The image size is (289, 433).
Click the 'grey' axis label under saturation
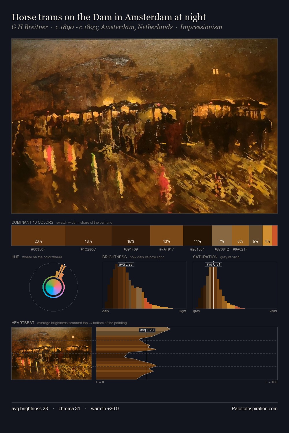pyautogui.click(x=197, y=311)
